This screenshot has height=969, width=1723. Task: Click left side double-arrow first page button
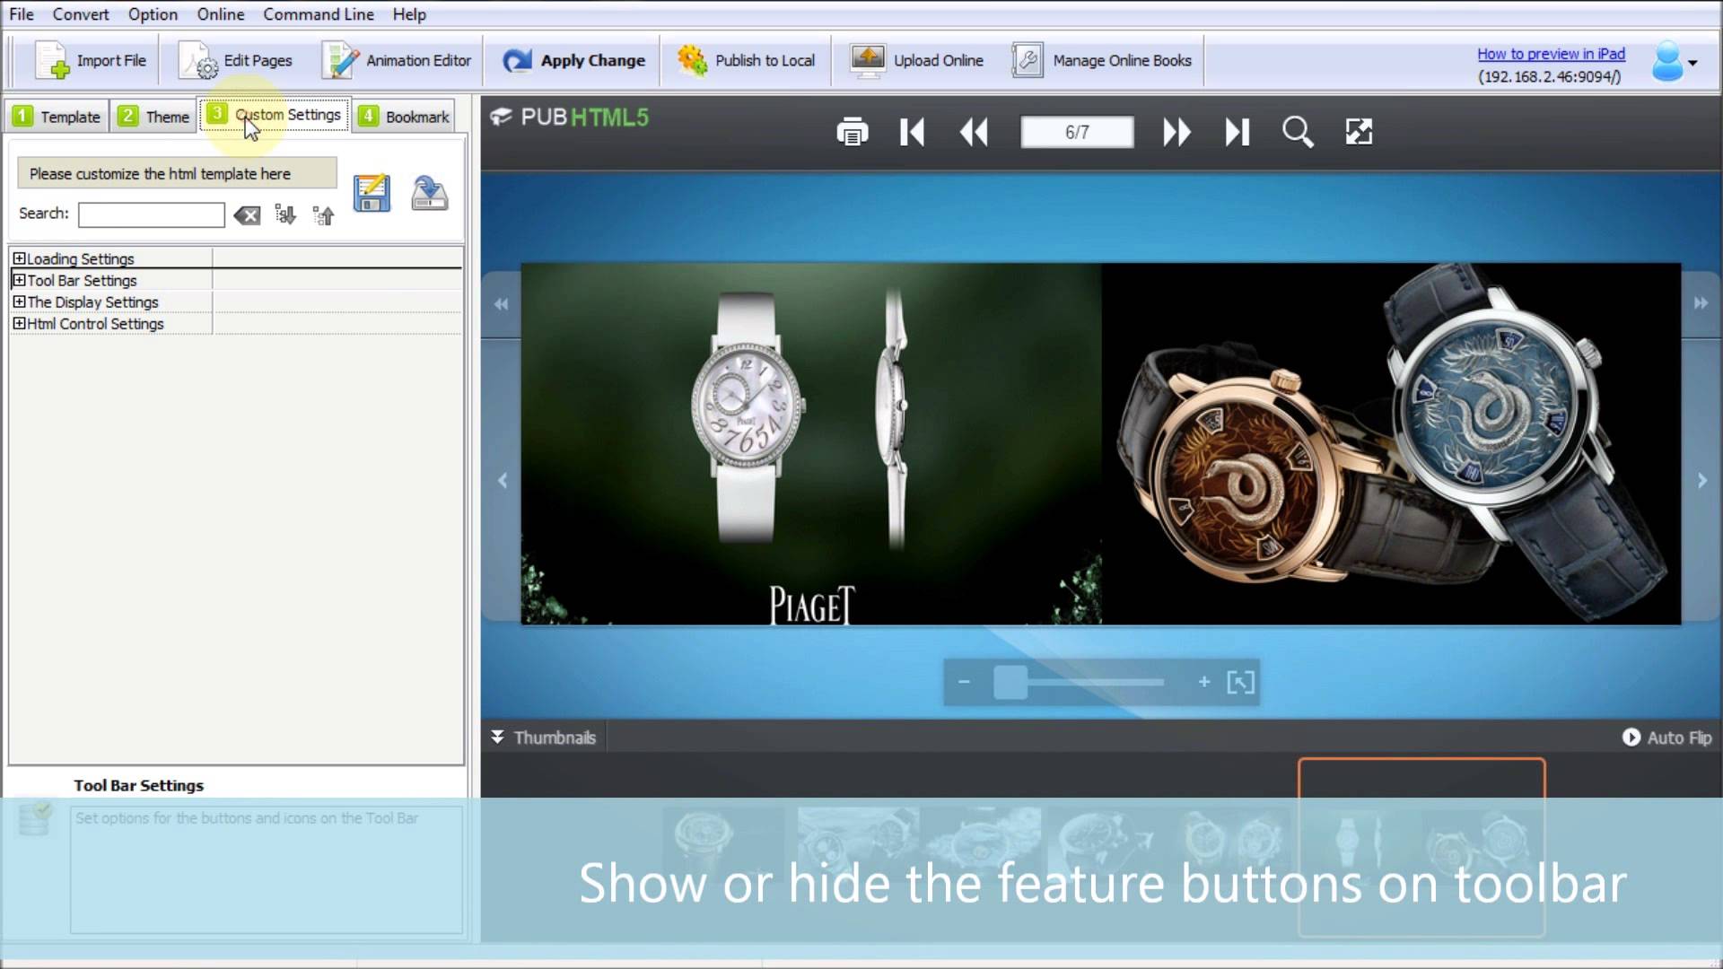pos(501,304)
